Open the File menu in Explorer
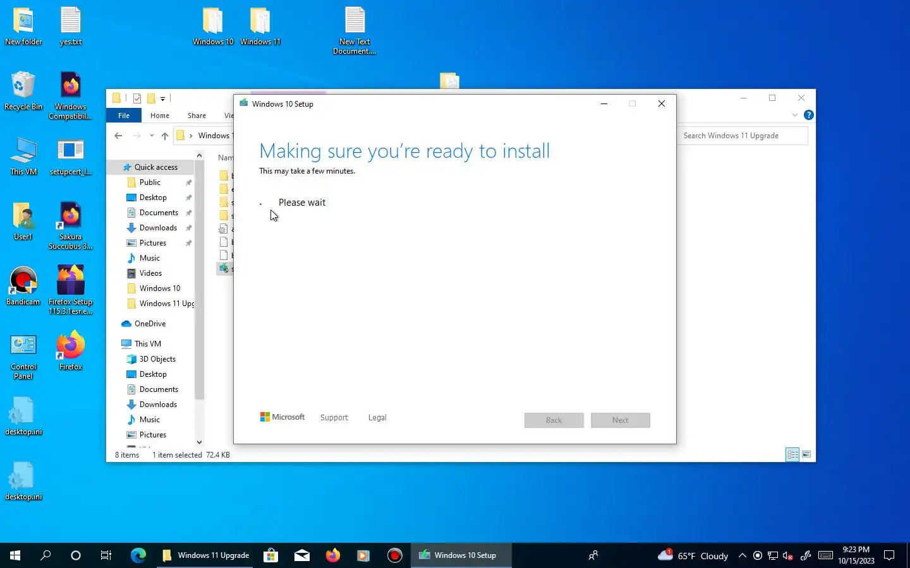Image resolution: width=910 pixels, height=568 pixels. click(124, 115)
